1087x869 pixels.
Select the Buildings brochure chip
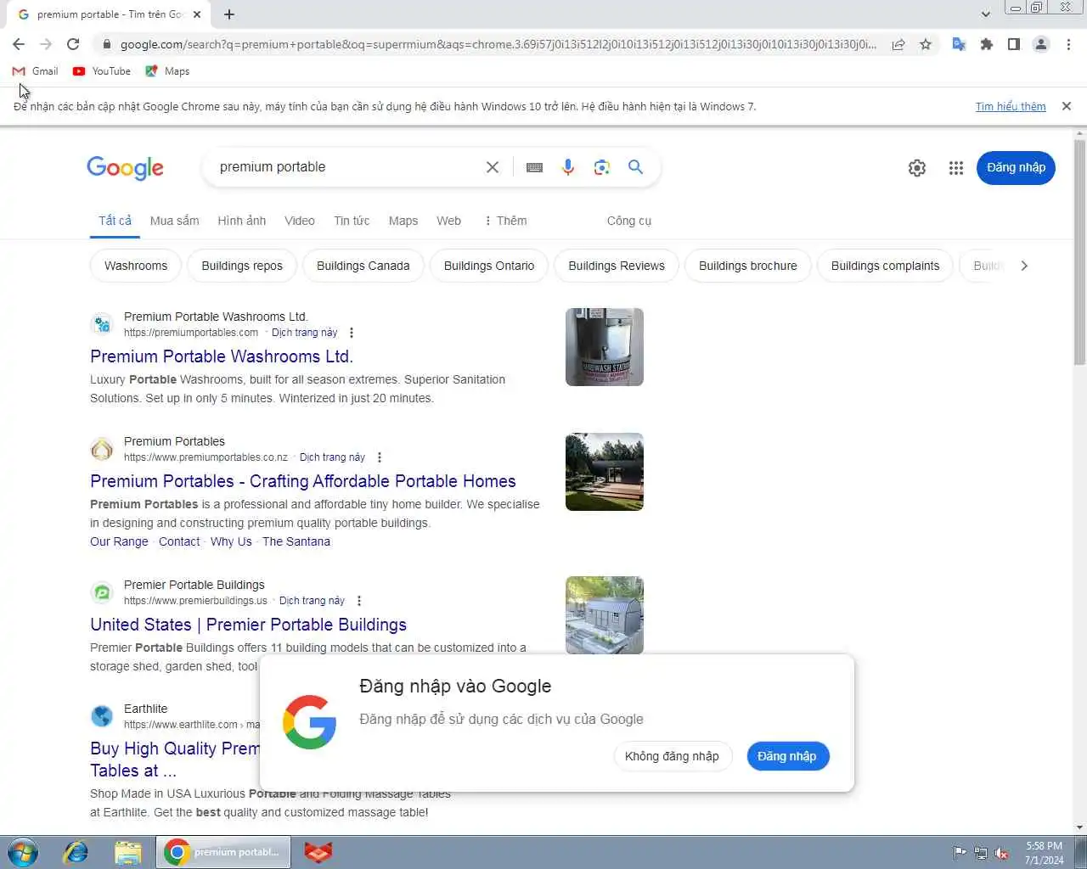(748, 266)
